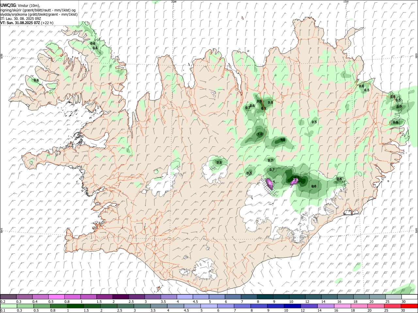
Task: Click the bright red 30 swatch in lower legend
Action: coord(410,306)
